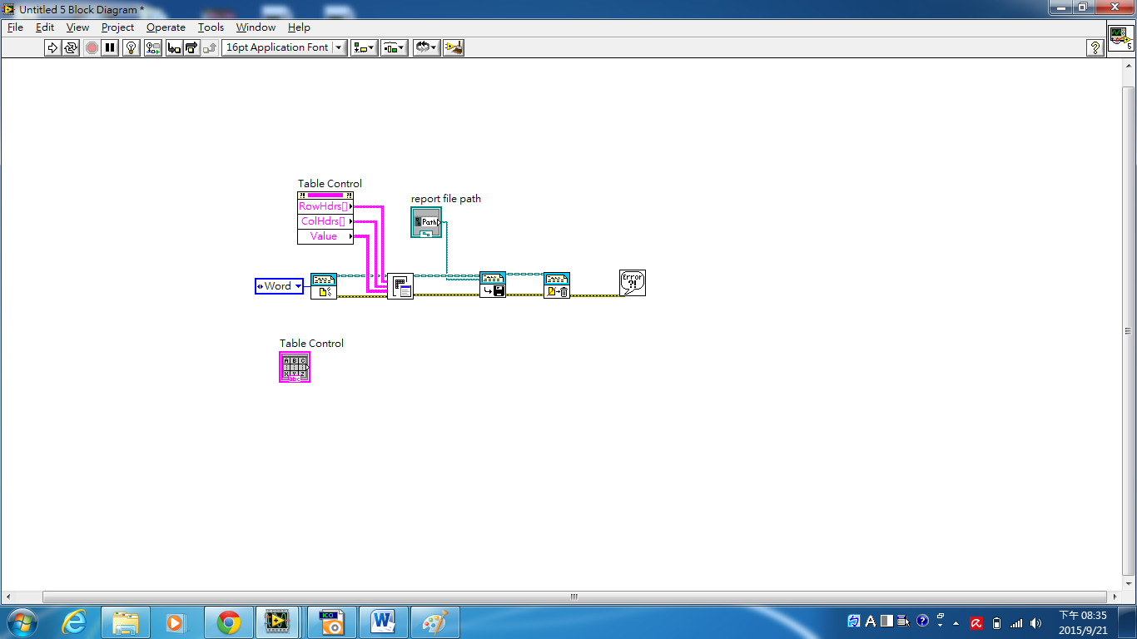
Task: Show hidden tray icons arrow
Action: click(x=956, y=622)
